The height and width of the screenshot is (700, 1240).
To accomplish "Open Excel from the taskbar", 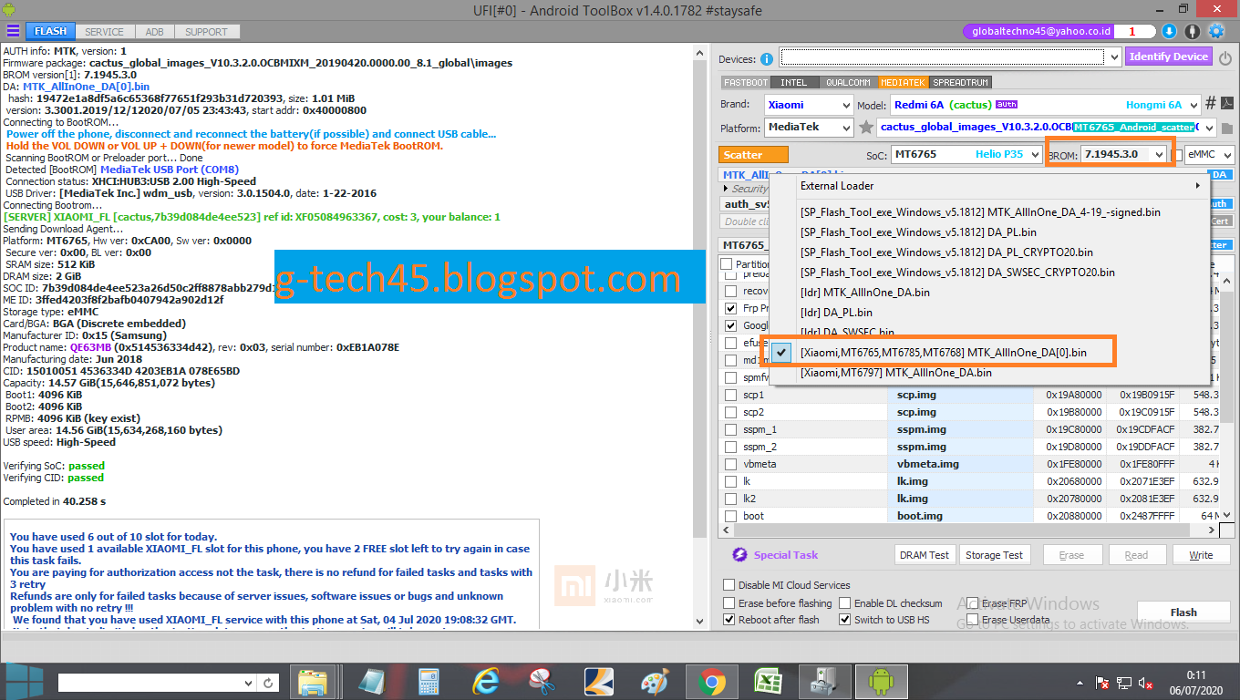I will pyautogui.click(x=768, y=682).
